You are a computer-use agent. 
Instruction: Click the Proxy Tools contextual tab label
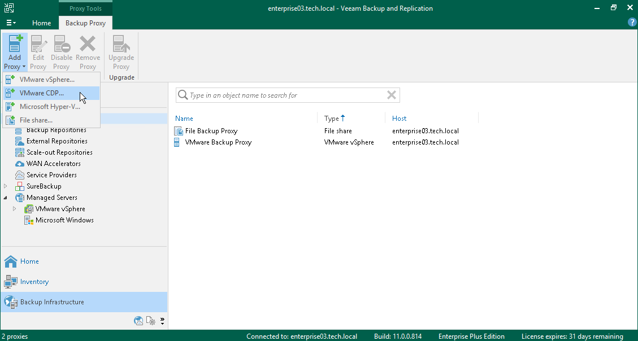(x=85, y=8)
